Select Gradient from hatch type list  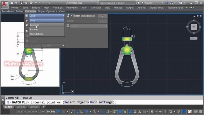coord(47,25)
